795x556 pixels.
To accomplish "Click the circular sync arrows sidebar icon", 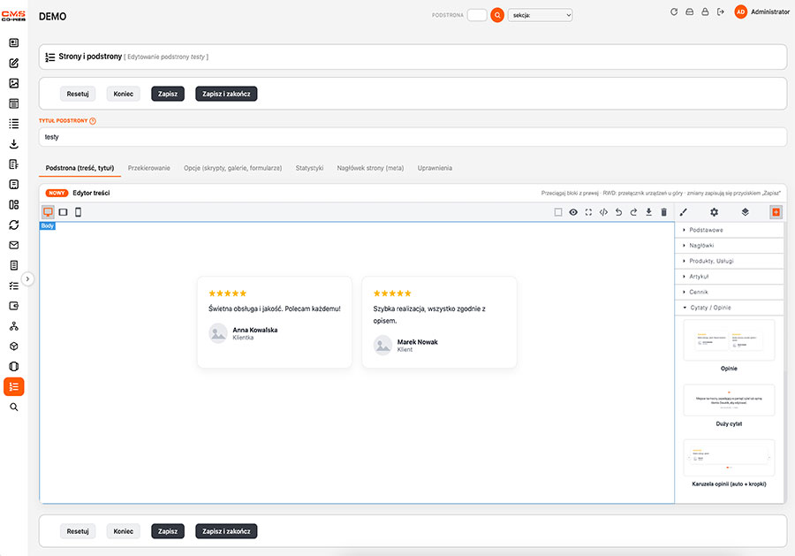I will coord(13,225).
